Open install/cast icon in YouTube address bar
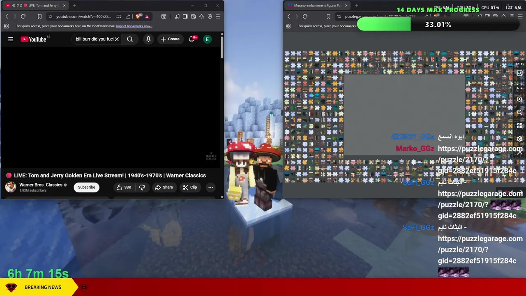This screenshot has width=526, height=296. pyautogui.click(x=119, y=16)
